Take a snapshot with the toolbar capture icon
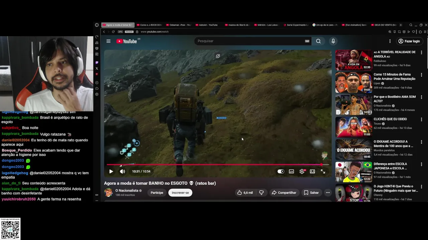 (x=399, y=32)
